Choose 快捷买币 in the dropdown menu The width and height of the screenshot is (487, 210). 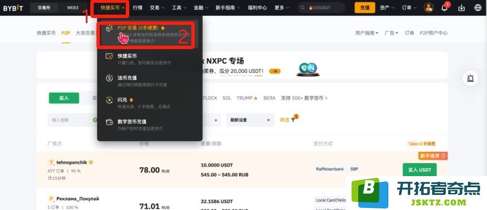[x=150, y=59]
